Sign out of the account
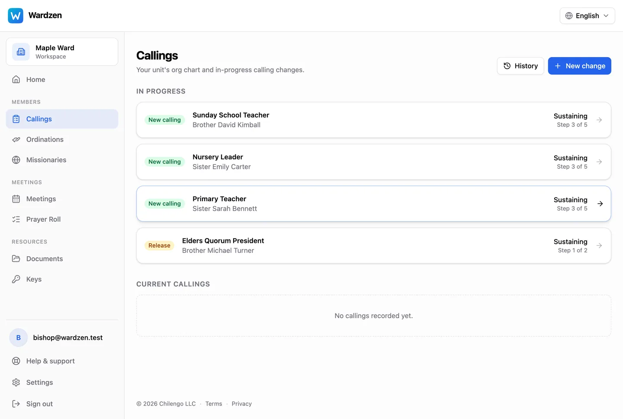The width and height of the screenshot is (623, 419). [62, 404]
